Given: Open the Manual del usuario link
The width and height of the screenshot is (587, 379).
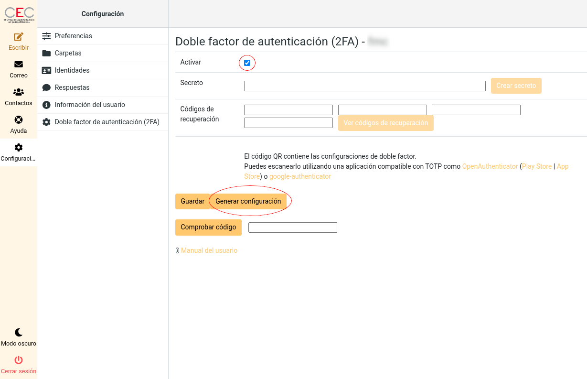Looking at the screenshot, I should tap(209, 250).
